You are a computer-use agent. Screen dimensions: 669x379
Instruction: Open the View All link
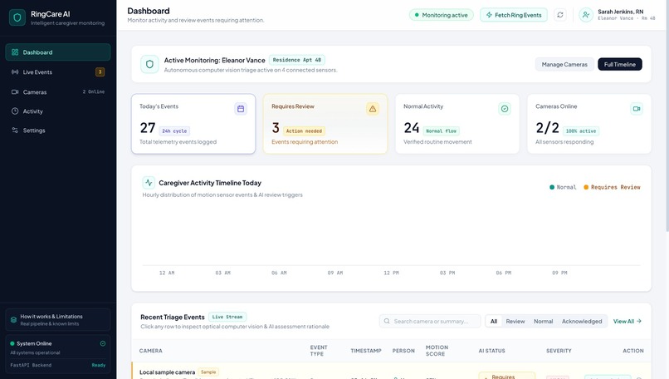[x=627, y=322]
